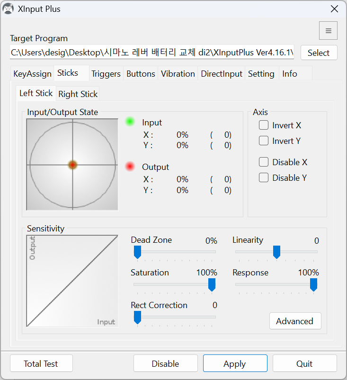
Task: Open the Triggers tab
Action: pos(106,74)
